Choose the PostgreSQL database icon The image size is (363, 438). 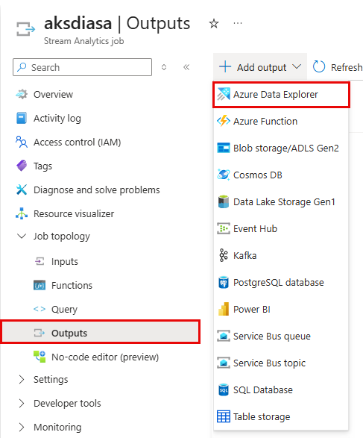click(x=224, y=282)
